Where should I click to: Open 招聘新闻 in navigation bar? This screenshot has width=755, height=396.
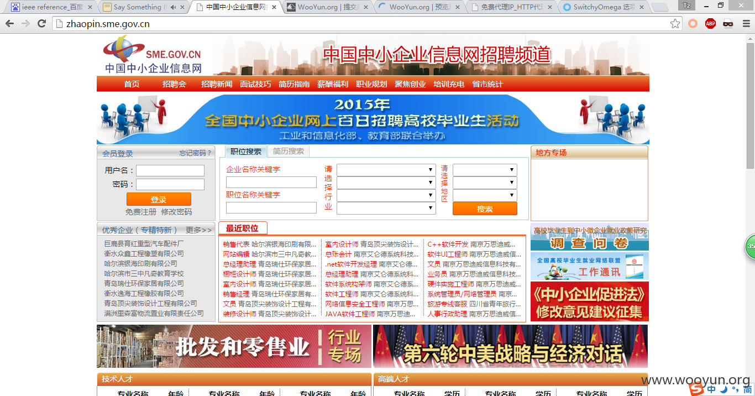point(217,84)
